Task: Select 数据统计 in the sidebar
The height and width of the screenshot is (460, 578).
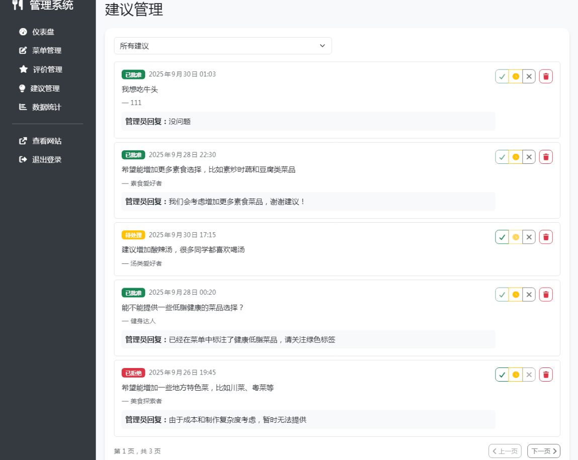Action: [x=46, y=107]
